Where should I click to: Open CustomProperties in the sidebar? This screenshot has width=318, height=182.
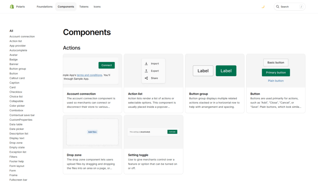pyautogui.click(x=21, y=120)
